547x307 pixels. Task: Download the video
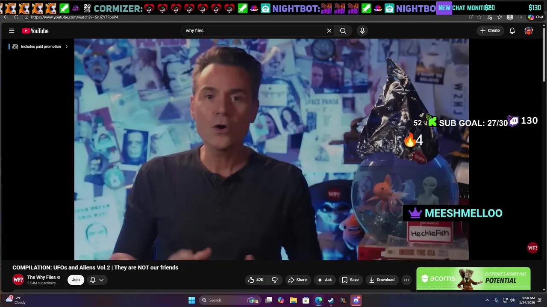[382, 280]
